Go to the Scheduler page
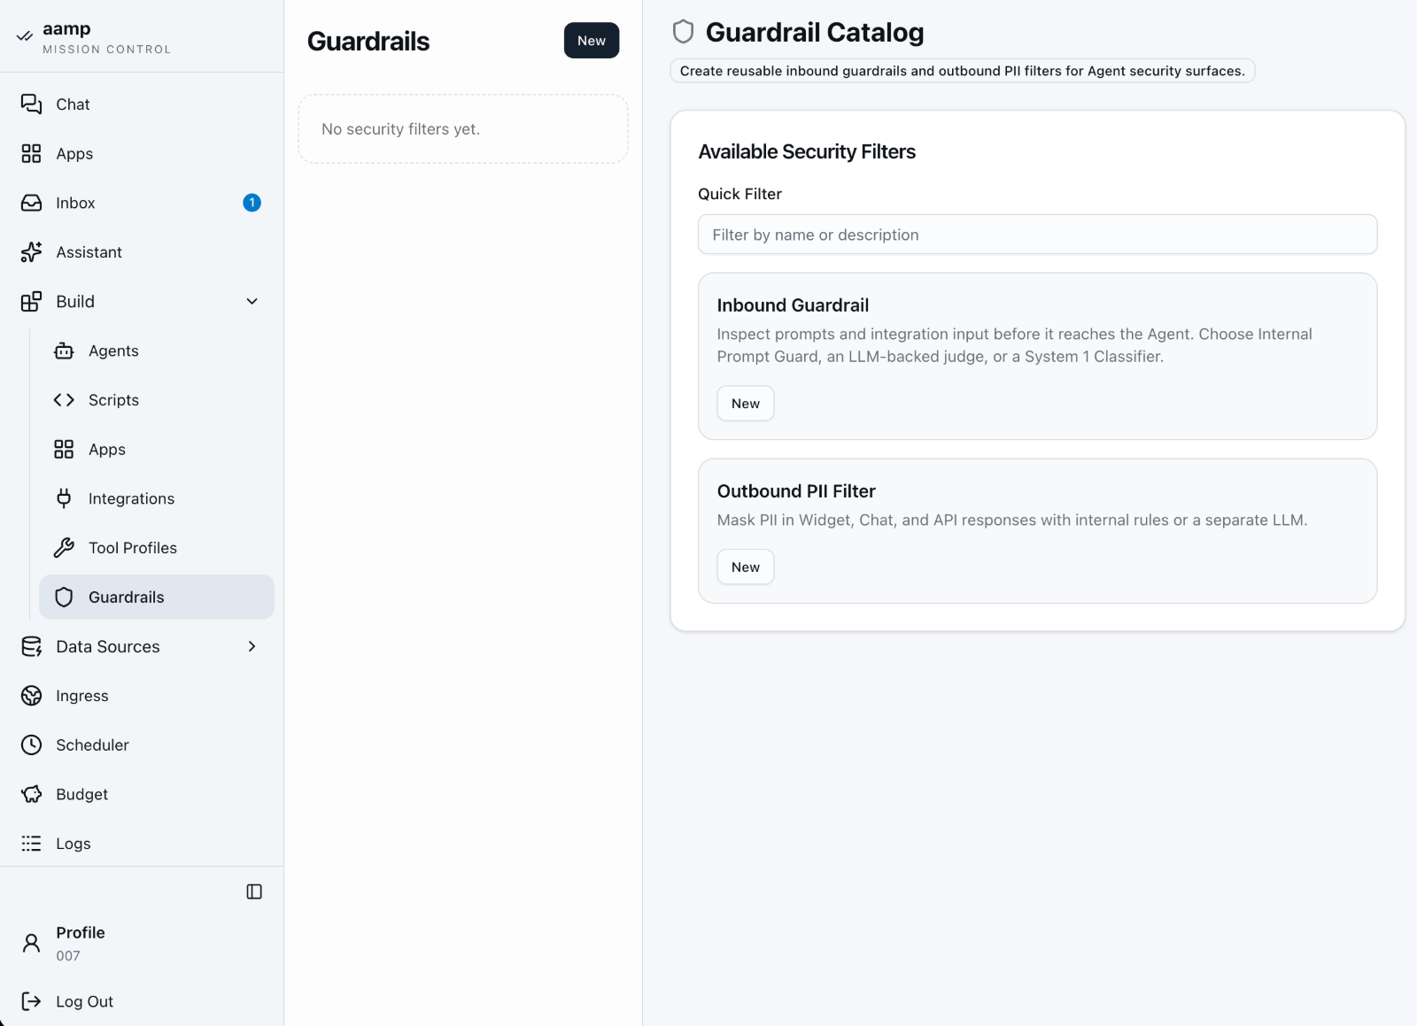 (142, 745)
